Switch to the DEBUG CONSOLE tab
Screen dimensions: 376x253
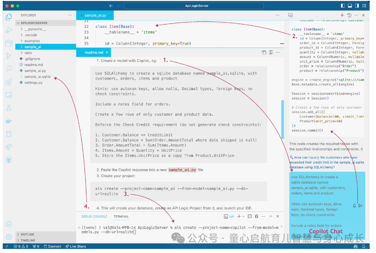tap(94, 217)
